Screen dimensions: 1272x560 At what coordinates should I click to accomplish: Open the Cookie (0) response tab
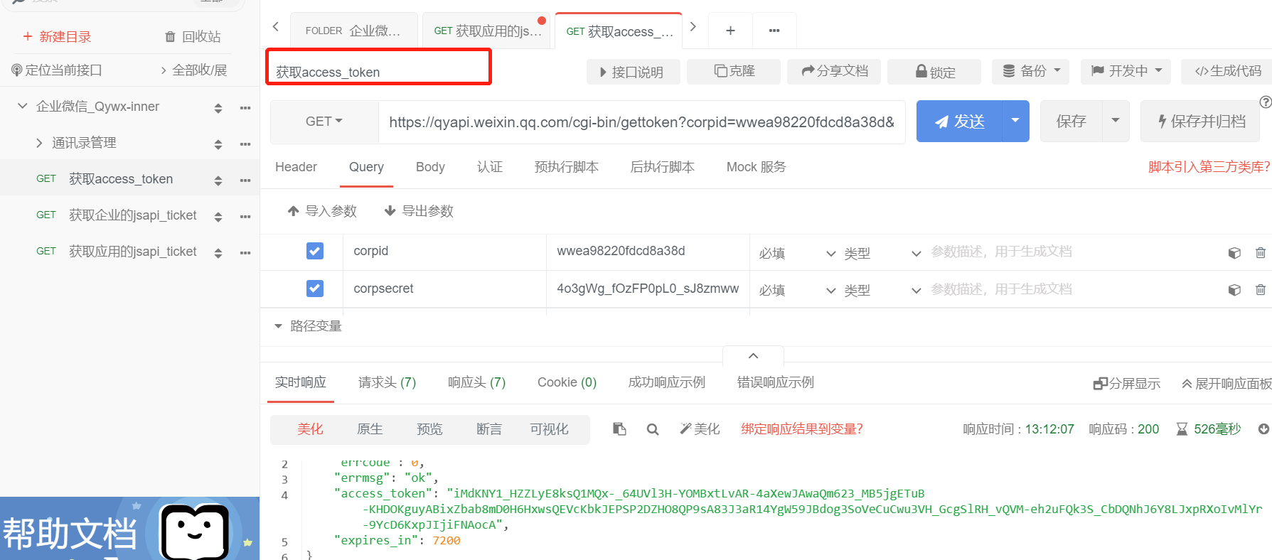[567, 382]
